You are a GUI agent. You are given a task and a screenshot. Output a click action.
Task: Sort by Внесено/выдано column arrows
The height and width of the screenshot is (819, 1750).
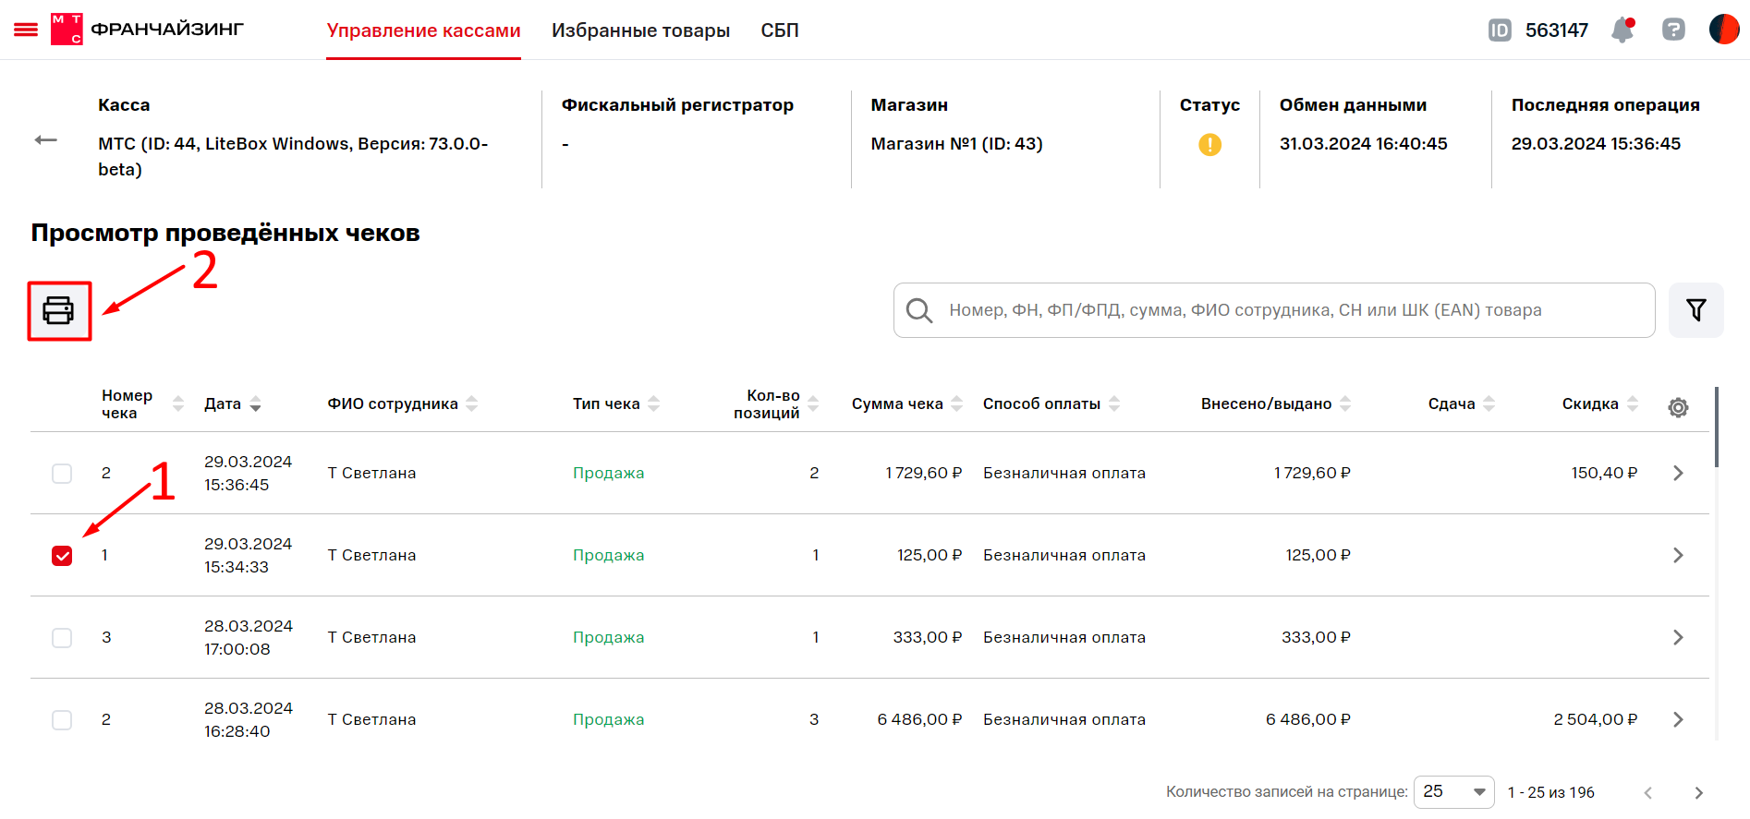1345,404
